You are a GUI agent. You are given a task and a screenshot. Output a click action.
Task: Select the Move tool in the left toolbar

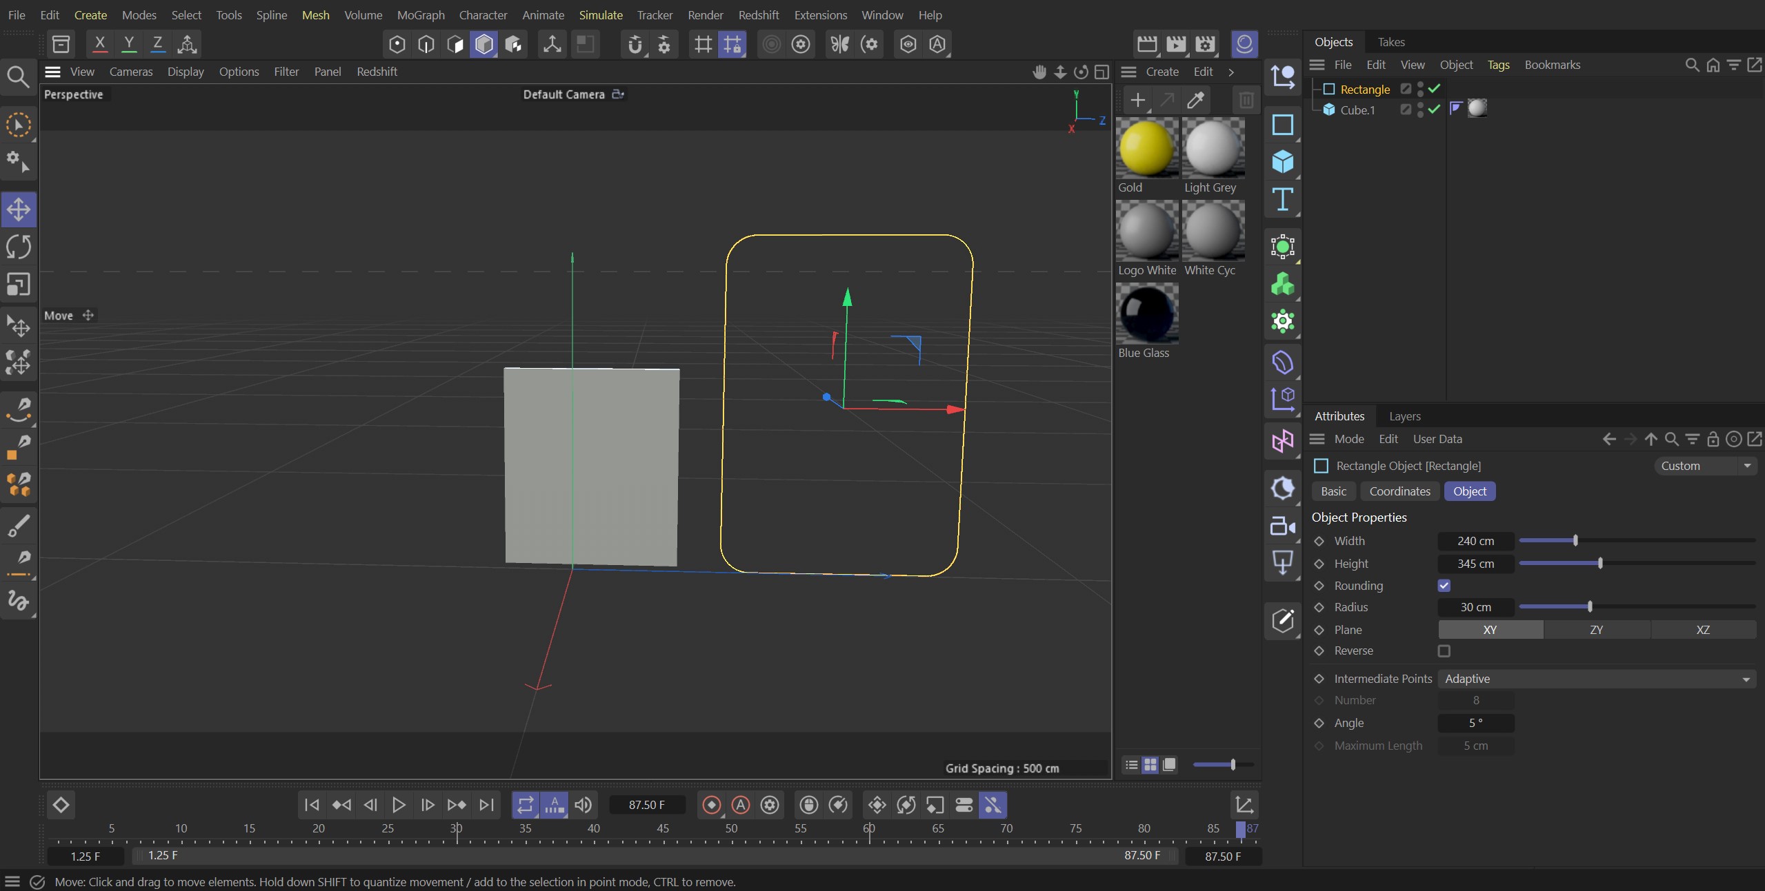tap(18, 209)
